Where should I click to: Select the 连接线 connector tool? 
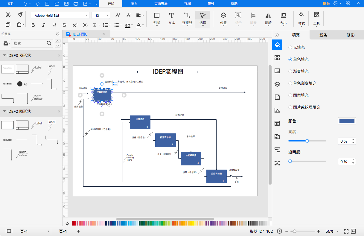pos(187,19)
